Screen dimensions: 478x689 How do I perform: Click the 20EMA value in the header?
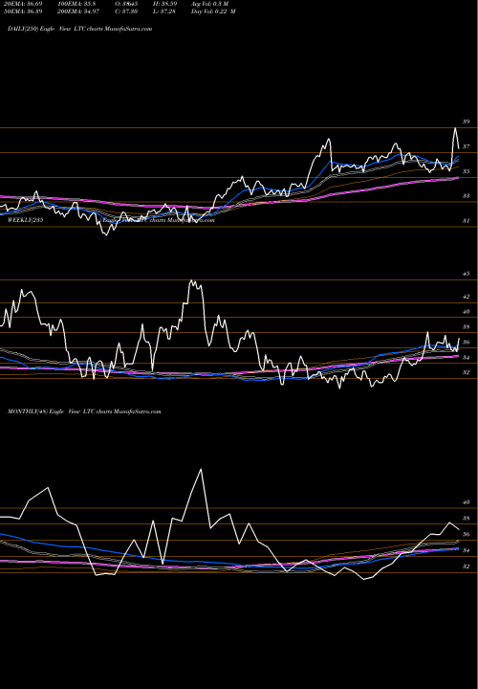pyautogui.click(x=23, y=4)
